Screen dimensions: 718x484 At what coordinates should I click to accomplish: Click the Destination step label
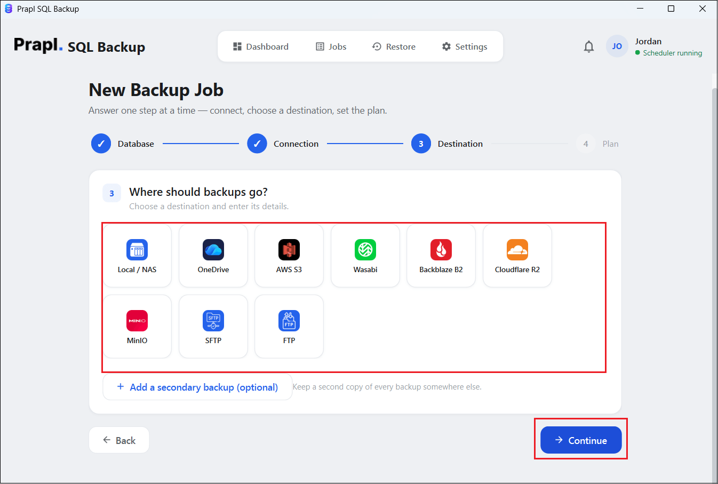coord(460,144)
